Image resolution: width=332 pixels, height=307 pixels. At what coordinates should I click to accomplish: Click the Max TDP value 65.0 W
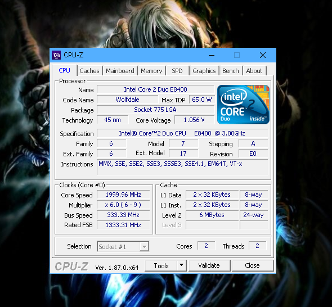point(202,100)
